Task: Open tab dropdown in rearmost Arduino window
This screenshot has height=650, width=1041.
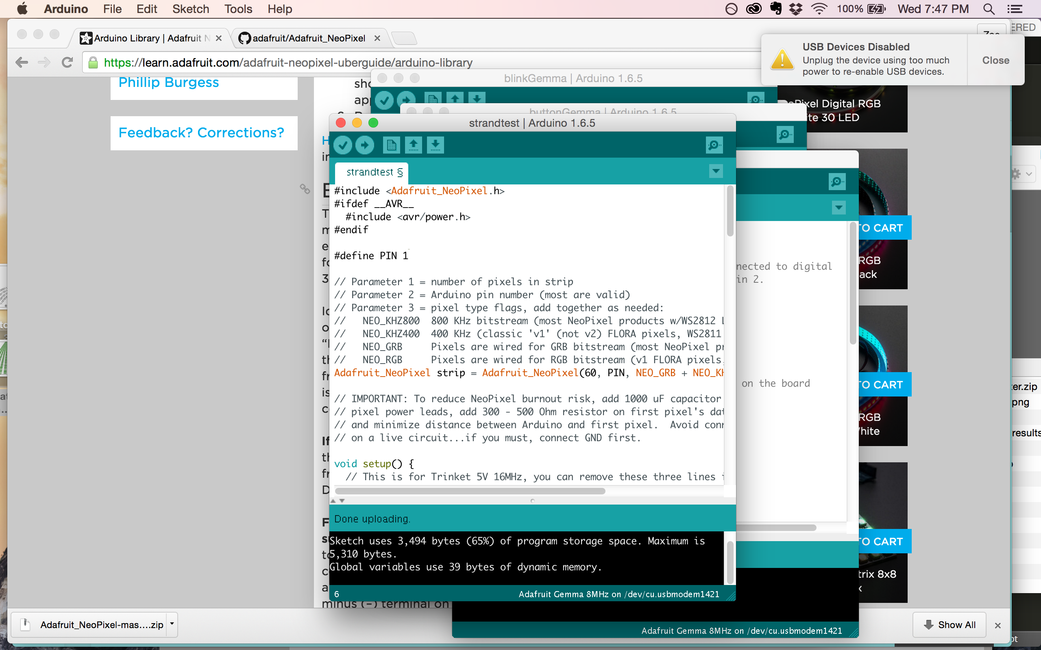Action: pyautogui.click(x=838, y=208)
